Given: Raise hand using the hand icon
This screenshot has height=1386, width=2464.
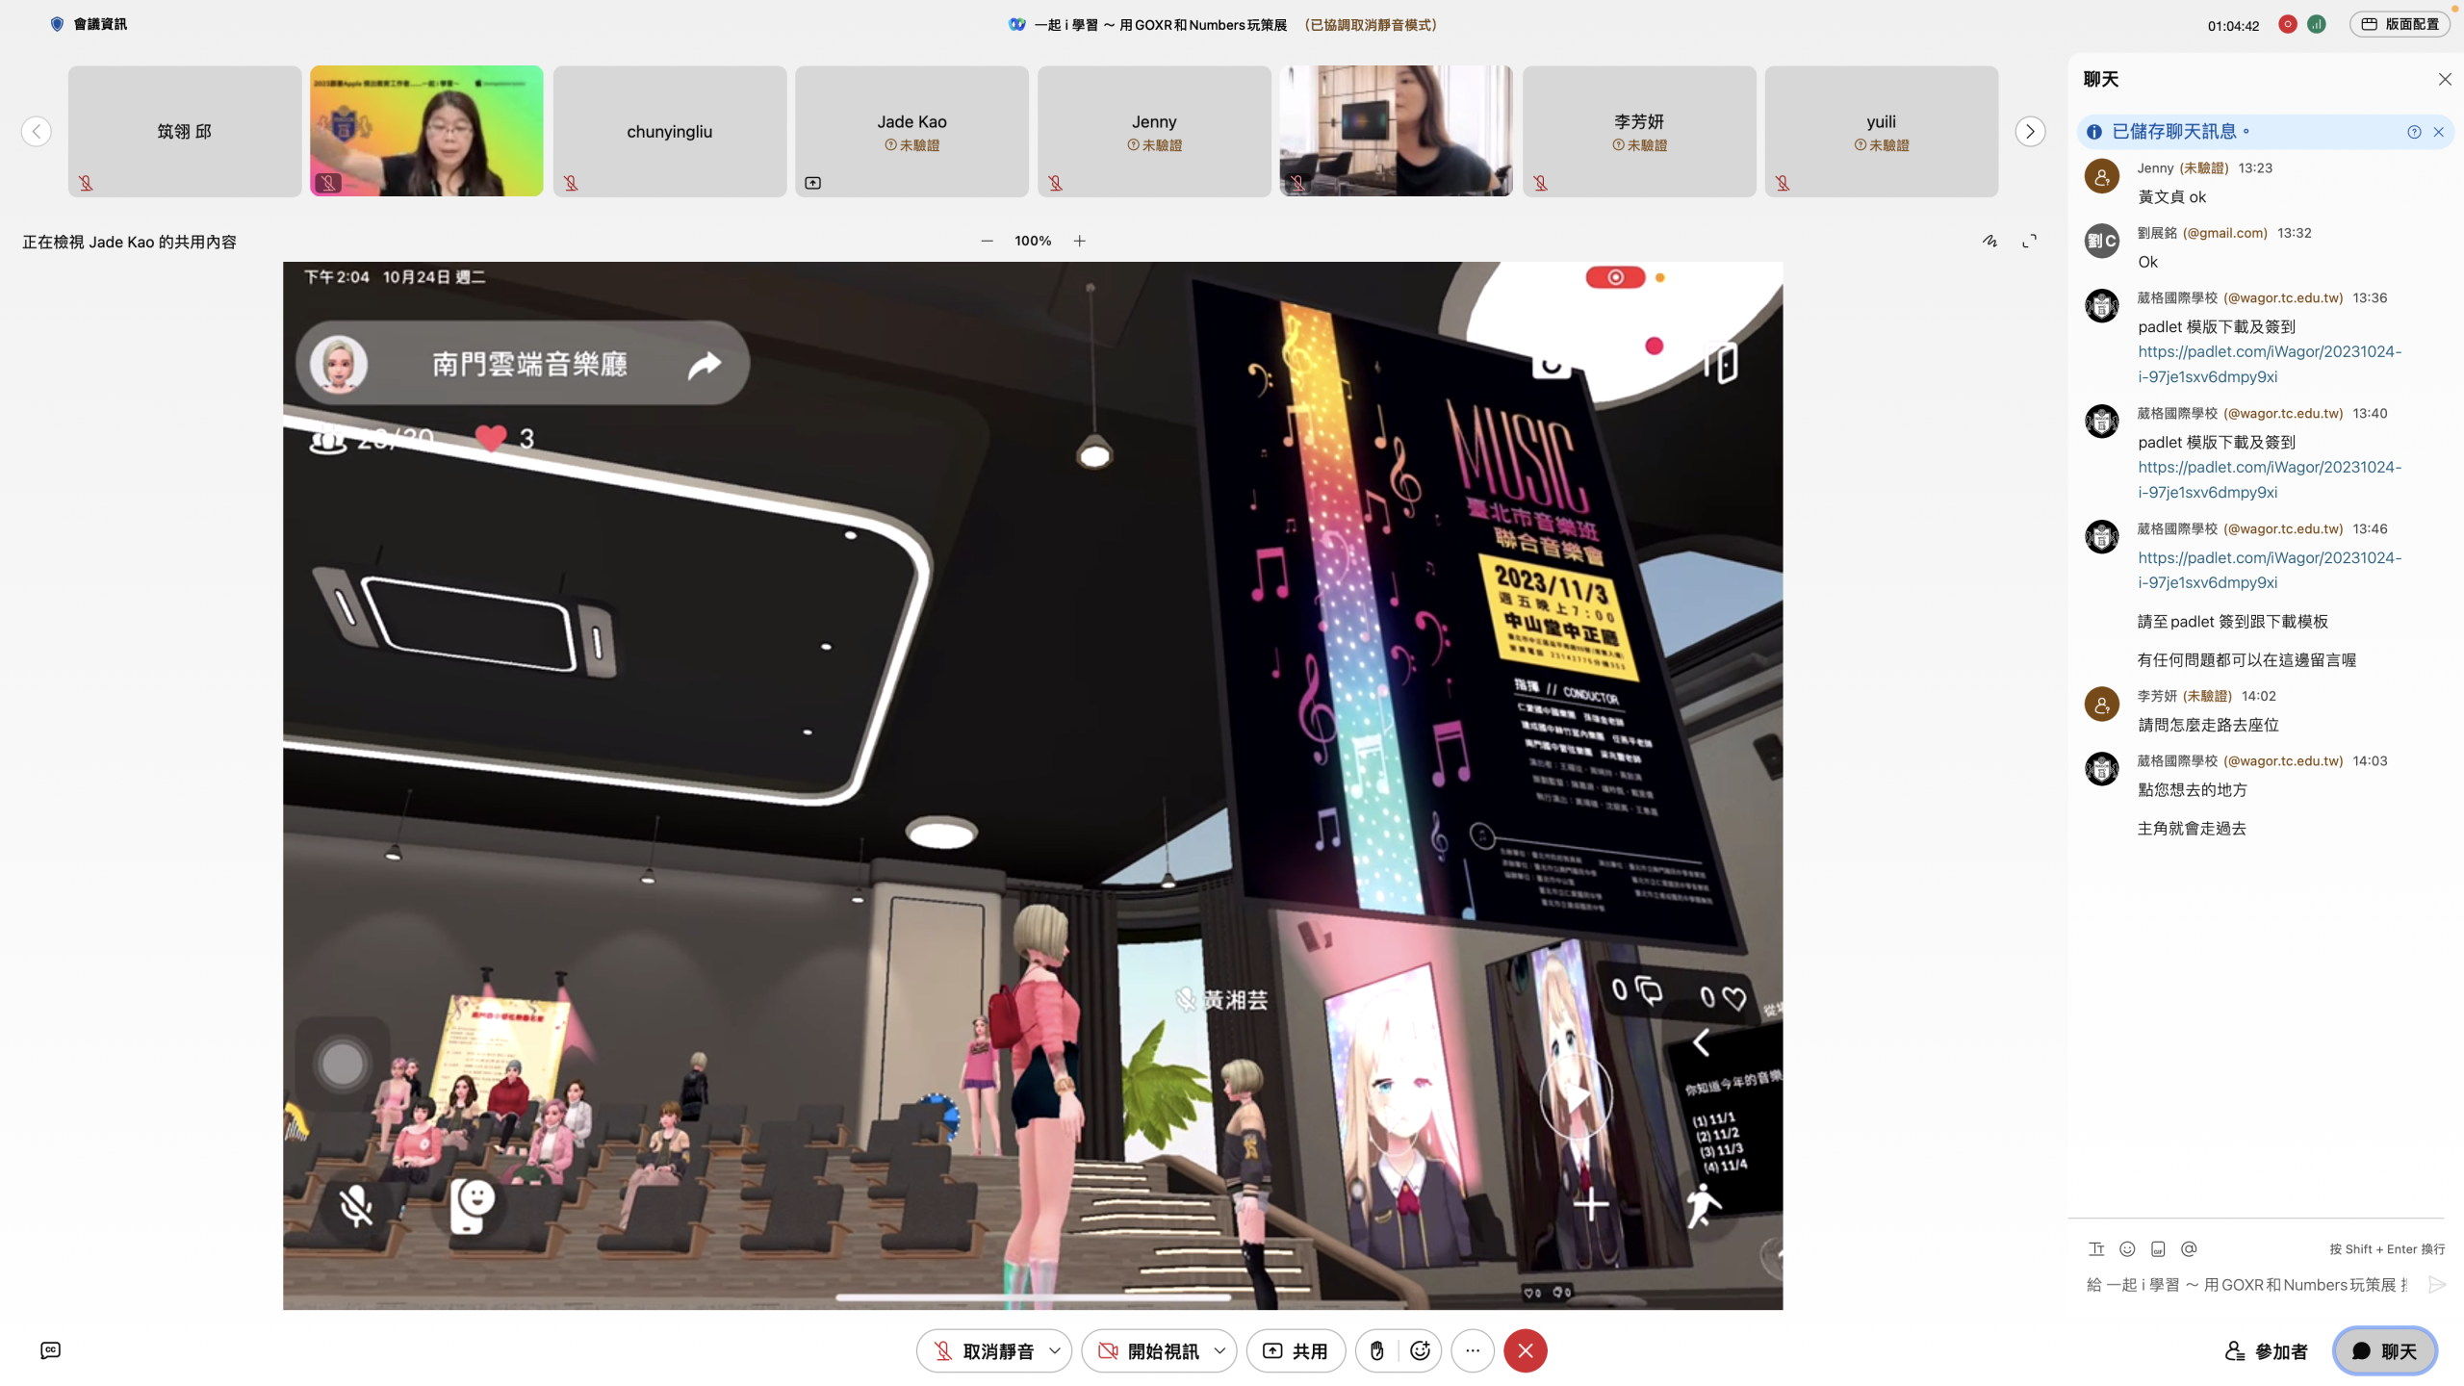Looking at the screenshot, I should tap(1377, 1351).
